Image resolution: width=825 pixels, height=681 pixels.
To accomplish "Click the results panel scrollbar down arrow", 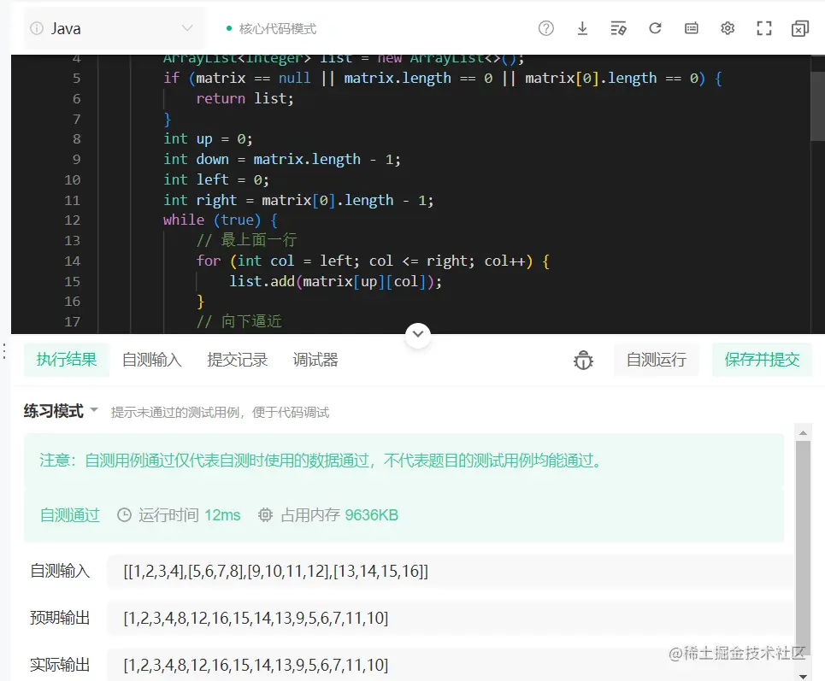I will [803, 676].
